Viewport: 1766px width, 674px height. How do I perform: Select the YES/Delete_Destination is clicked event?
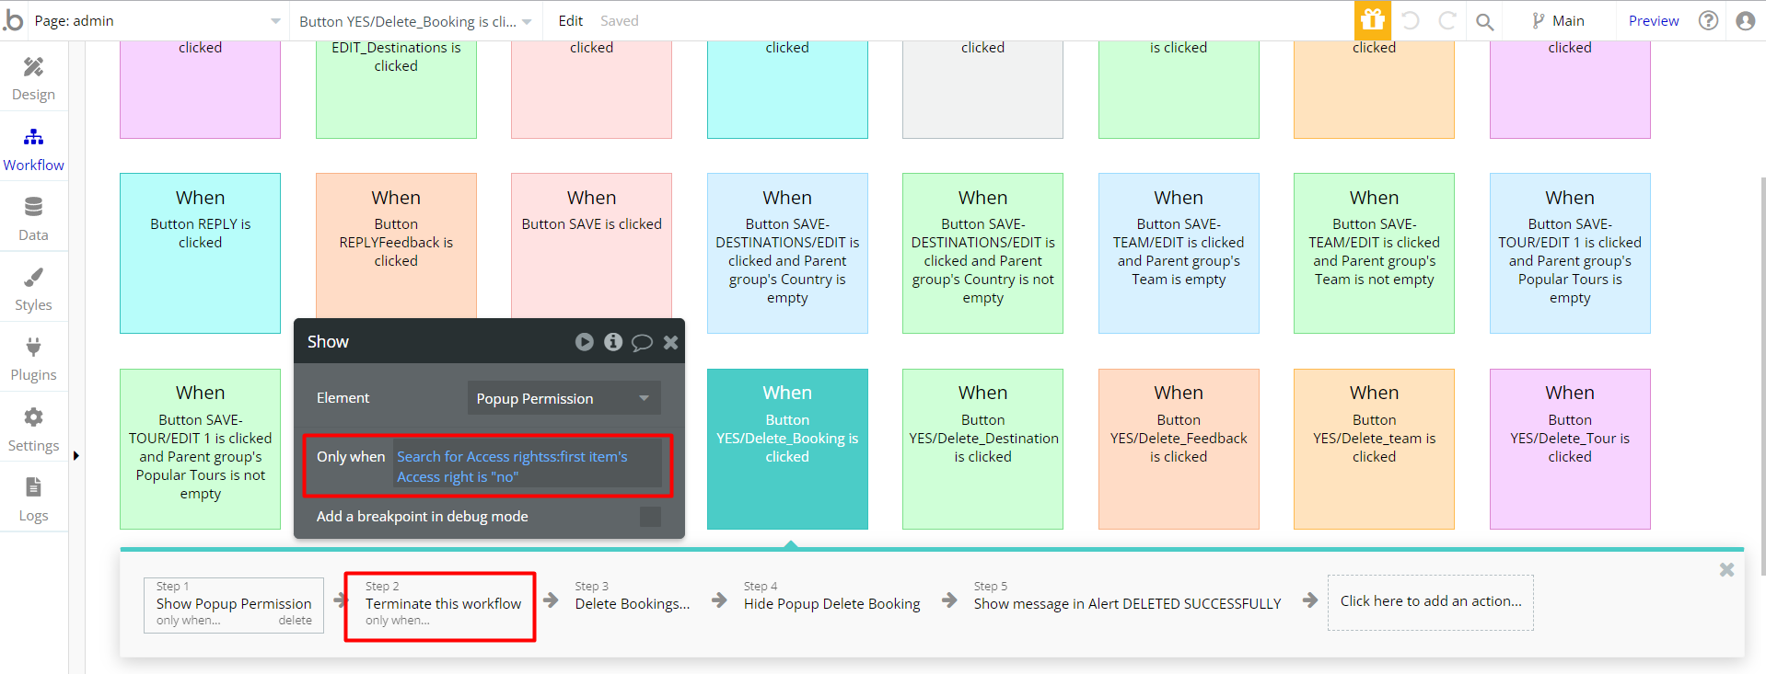pyautogui.click(x=982, y=449)
